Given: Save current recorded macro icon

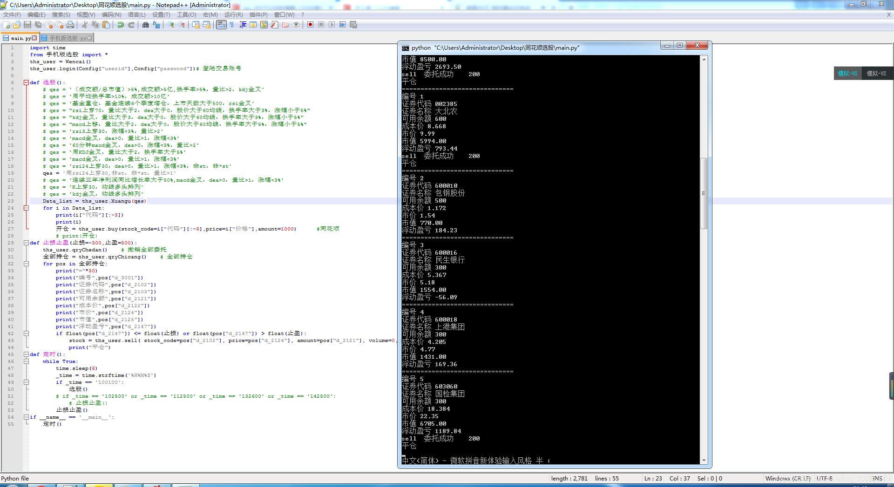Looking at the screenshot, I should pyautogui.click(x=353, y=25).
